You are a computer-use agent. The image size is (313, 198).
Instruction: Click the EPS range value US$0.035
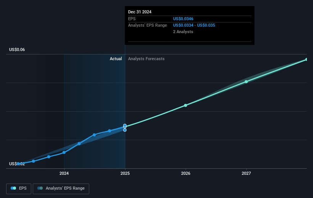(206, 26)
